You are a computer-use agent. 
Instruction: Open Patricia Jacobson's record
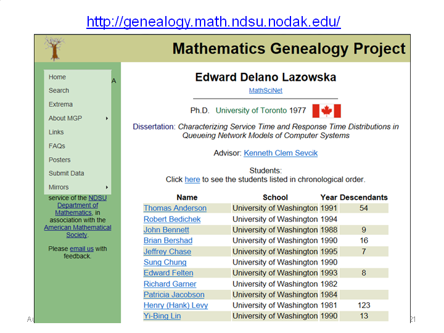tap(174, 295)
